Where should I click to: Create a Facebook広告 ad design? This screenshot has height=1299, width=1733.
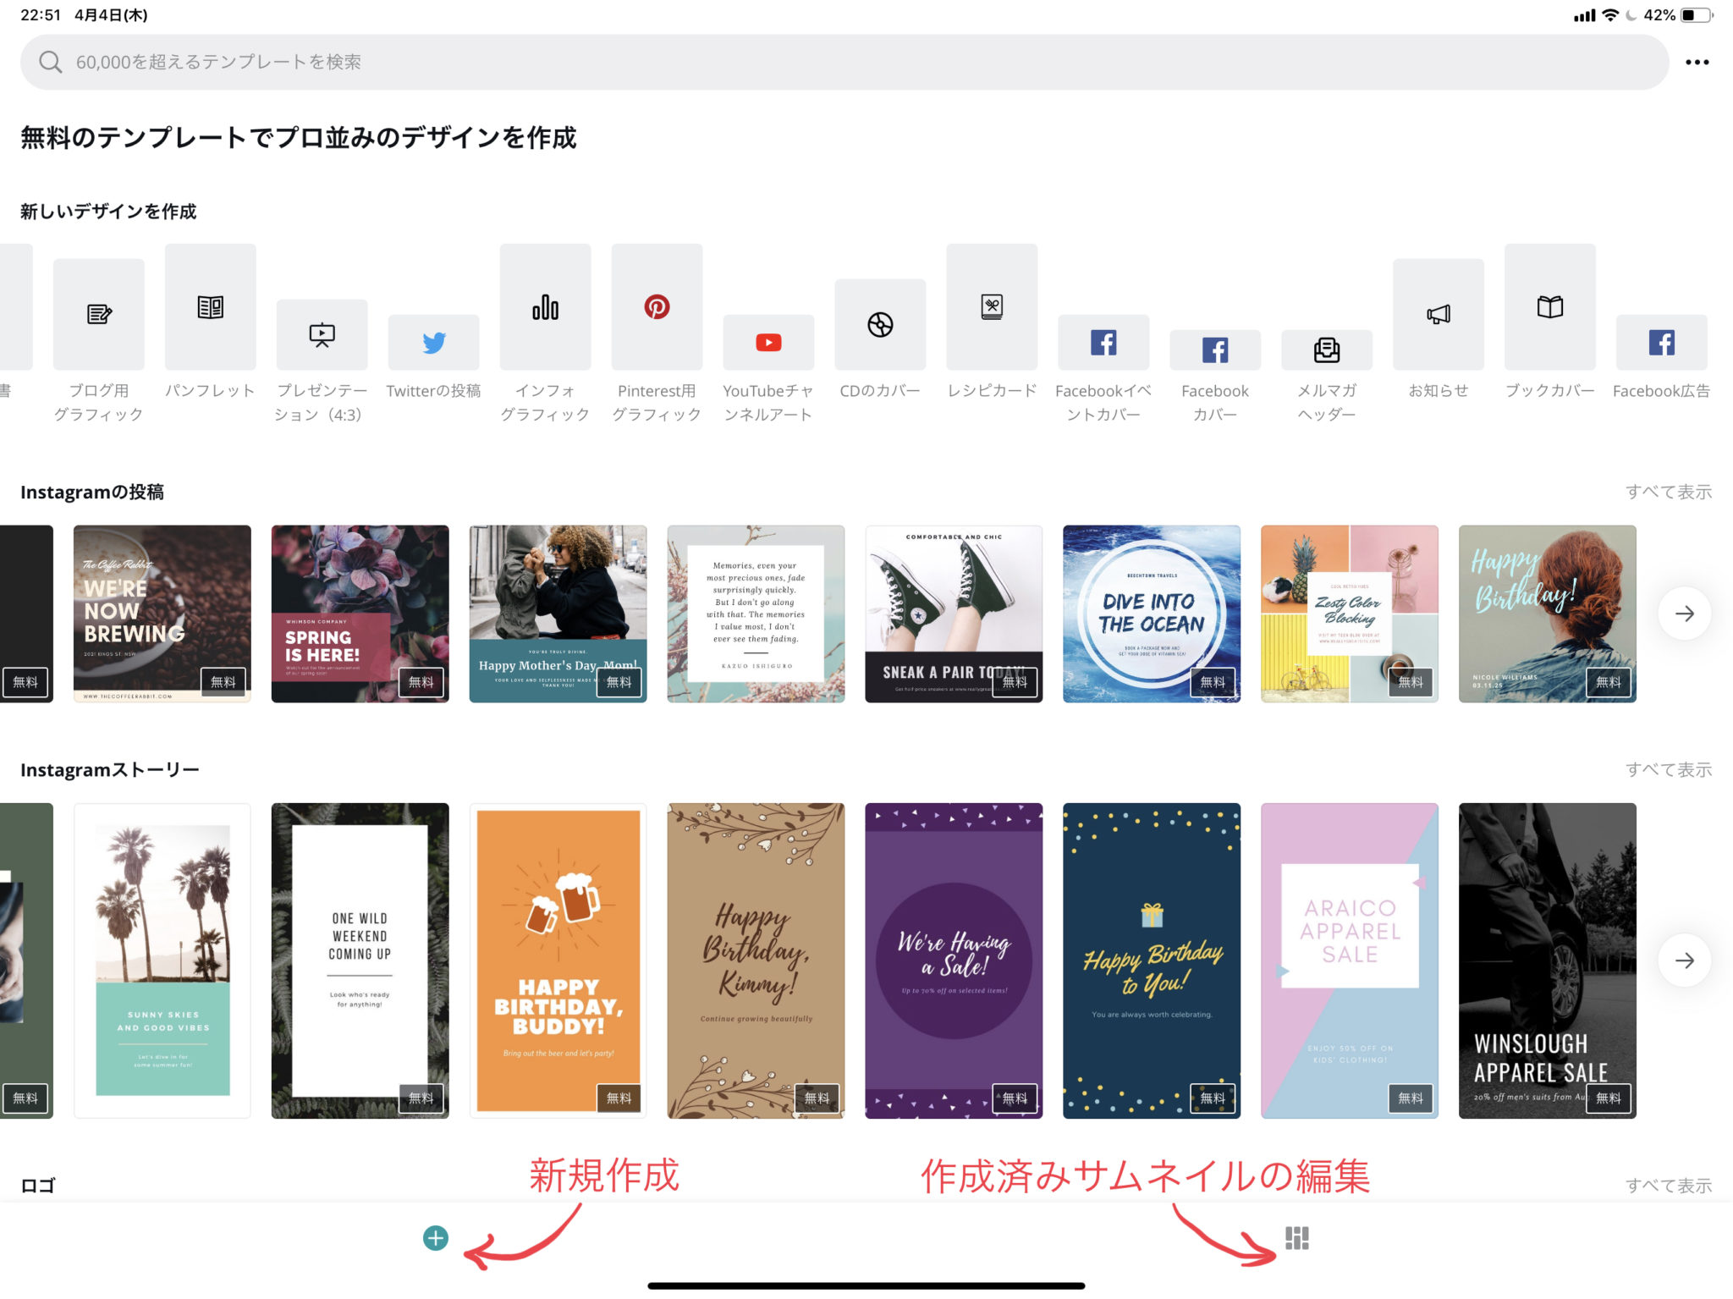click(1662, 342)
